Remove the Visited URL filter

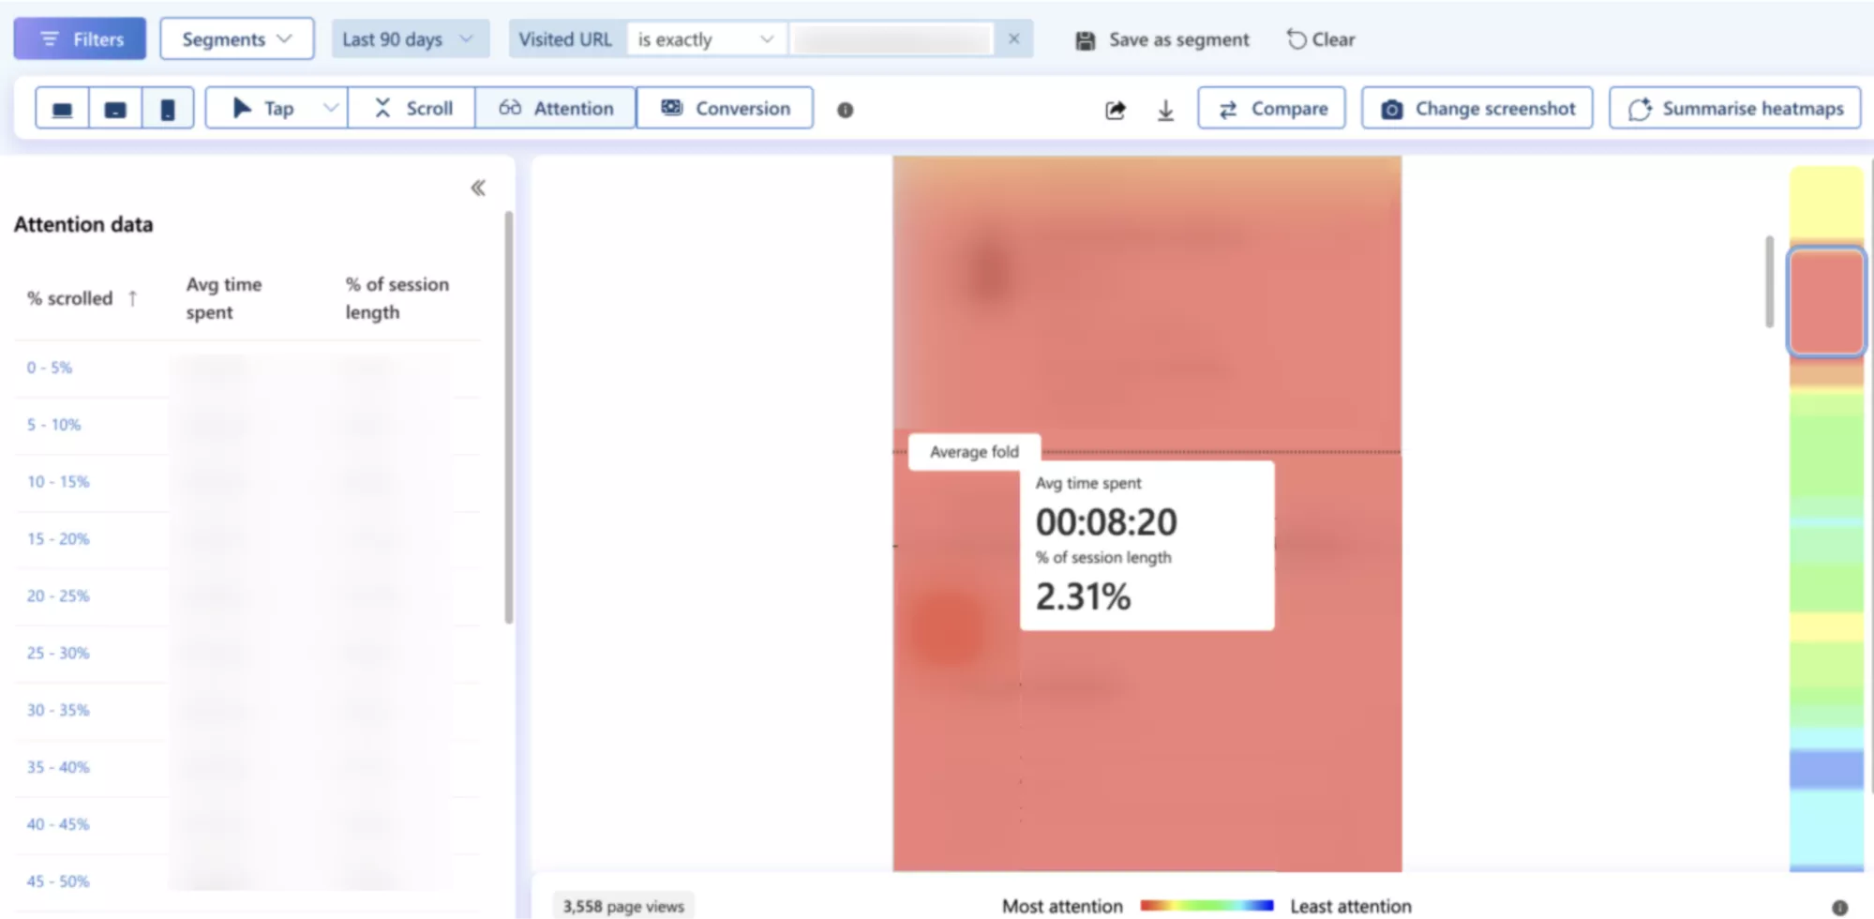point(1013,39)
